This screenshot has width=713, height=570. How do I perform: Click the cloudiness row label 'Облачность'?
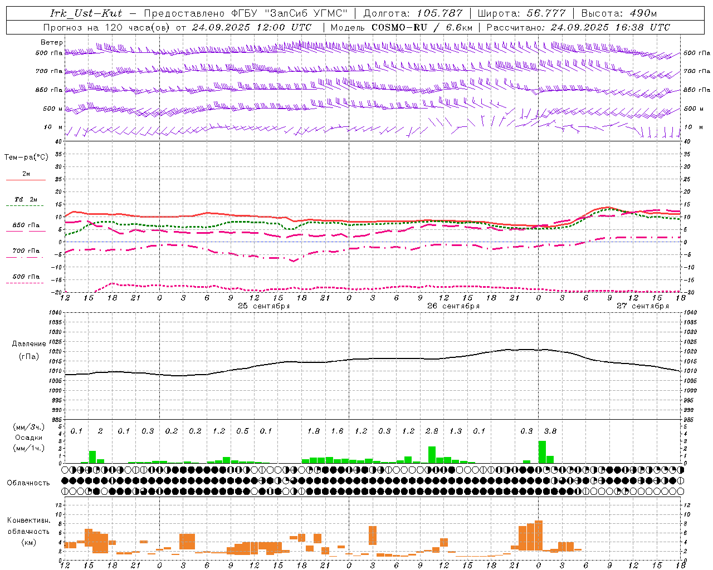click(x=28, y=483)
